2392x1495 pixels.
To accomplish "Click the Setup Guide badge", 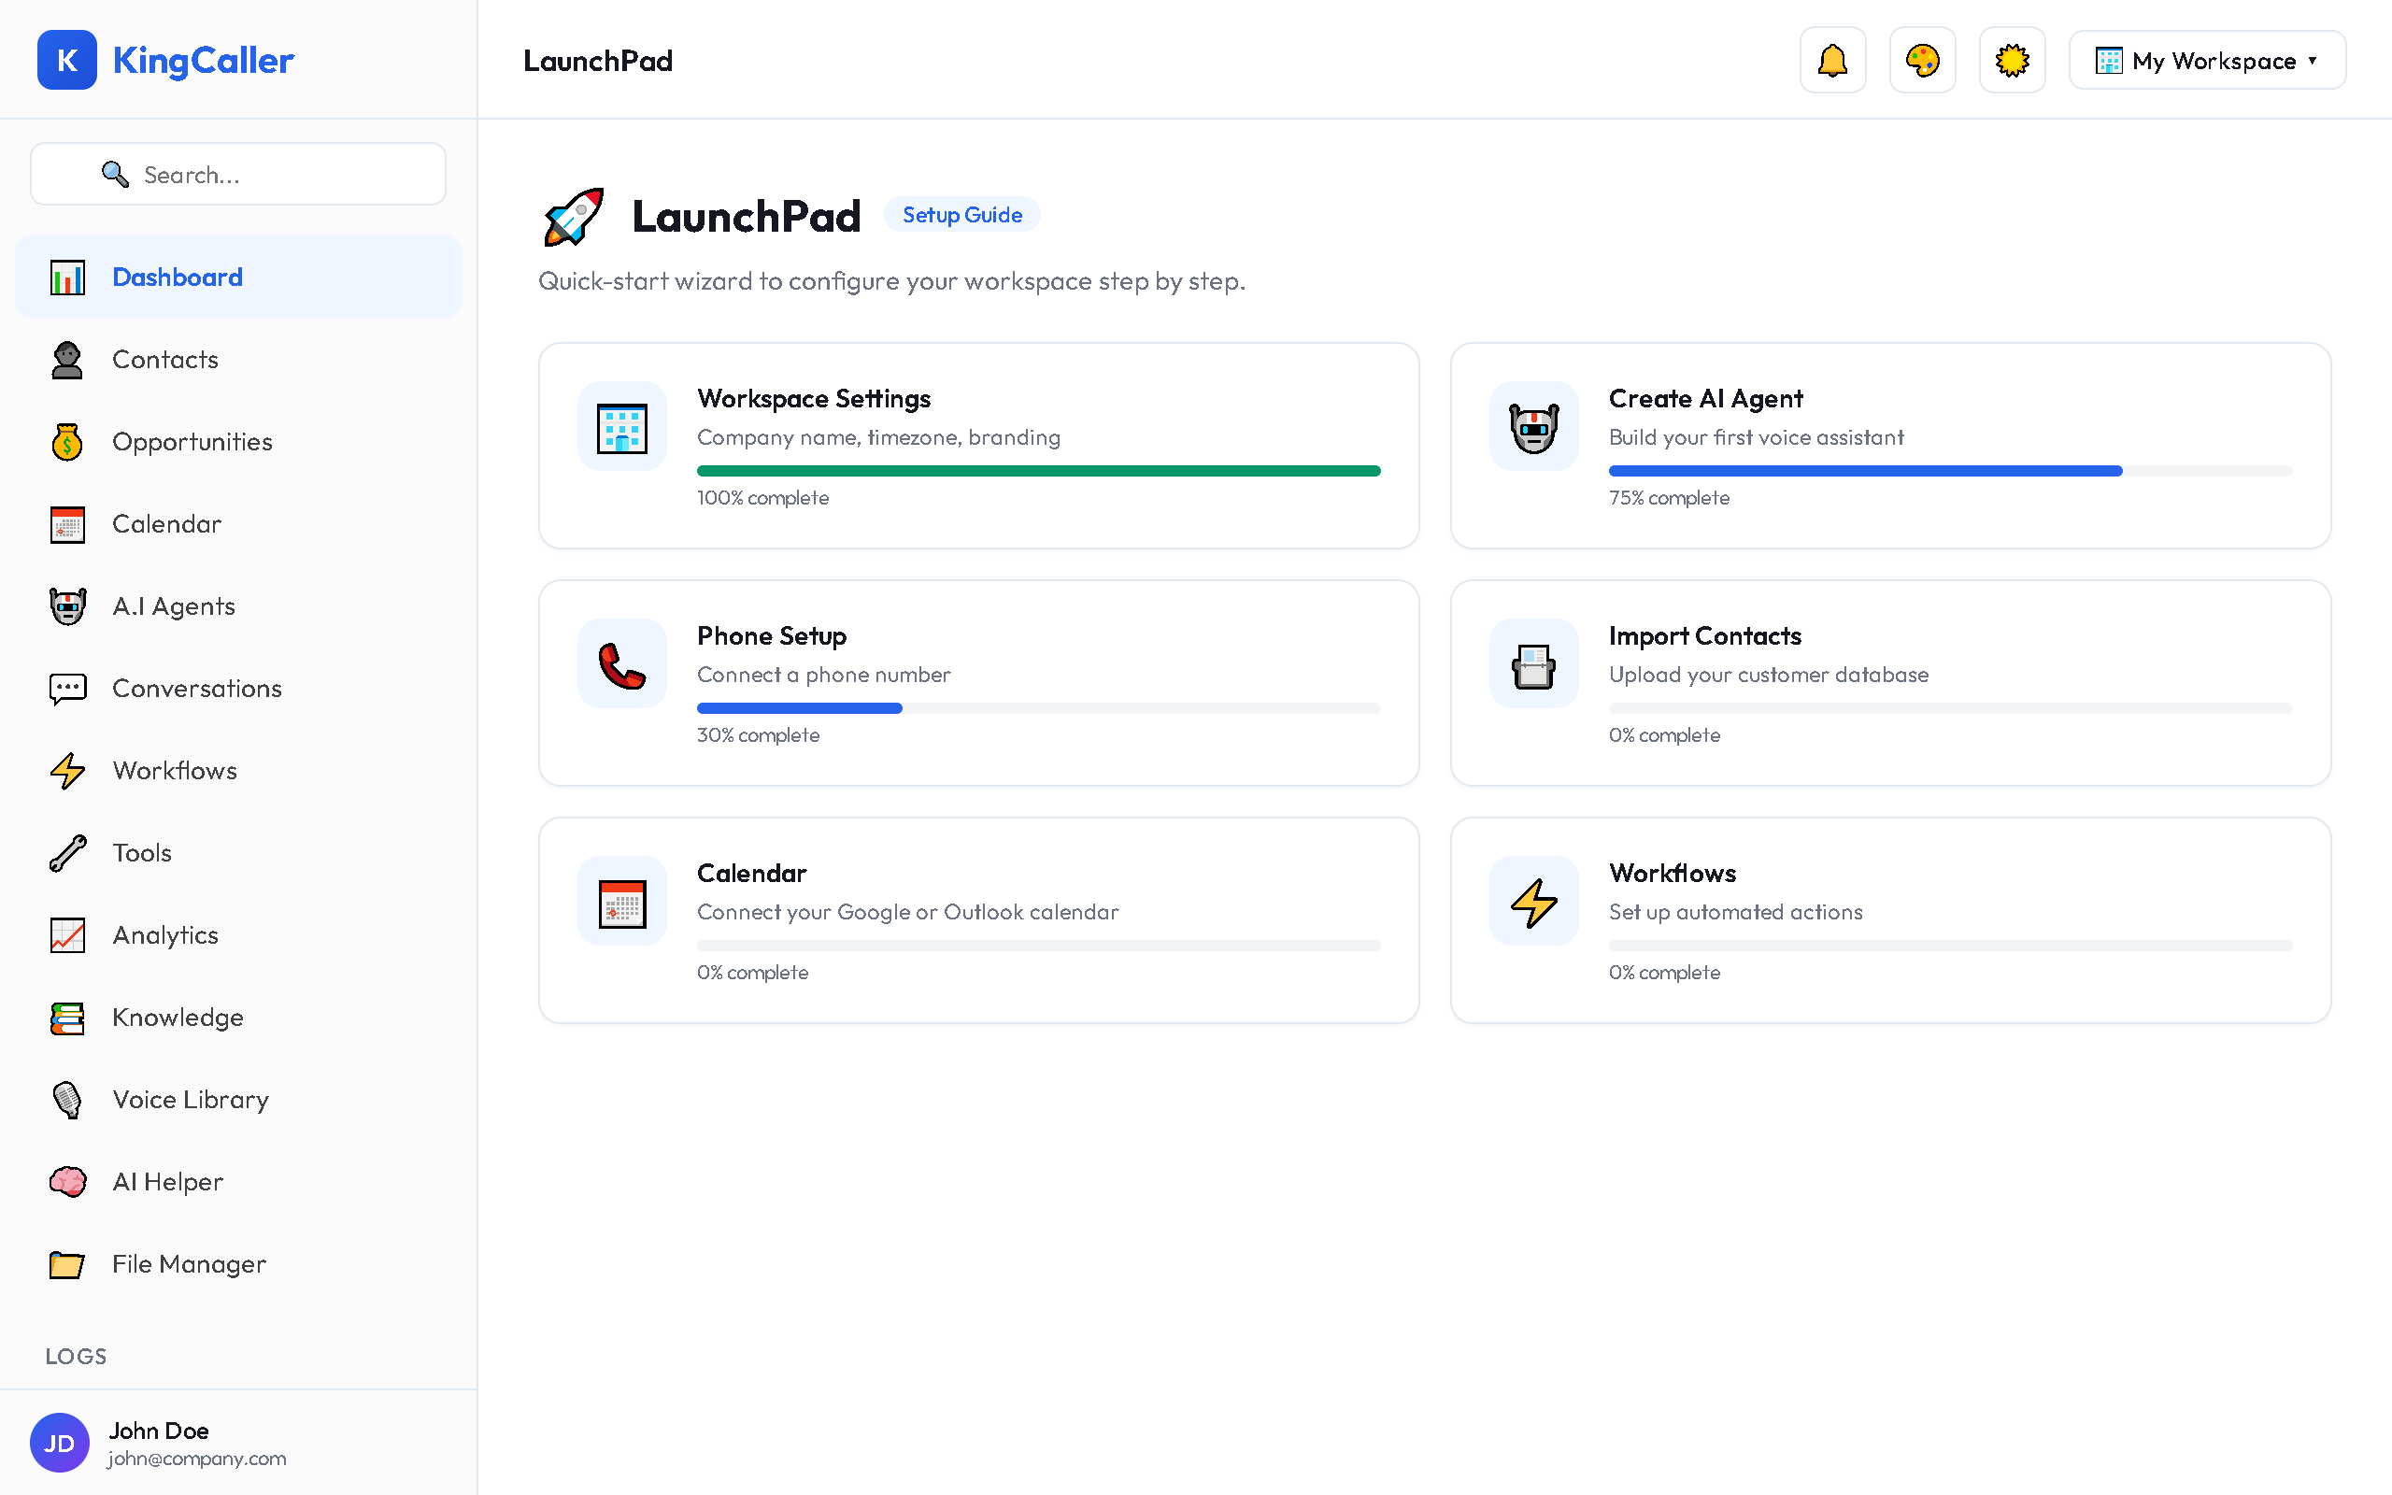I will coord(961,214).
